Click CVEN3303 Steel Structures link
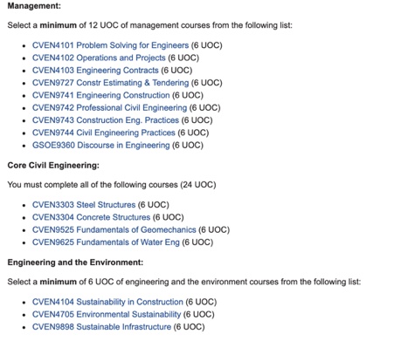This screenshot has width=394, height=341. (84, 205)
